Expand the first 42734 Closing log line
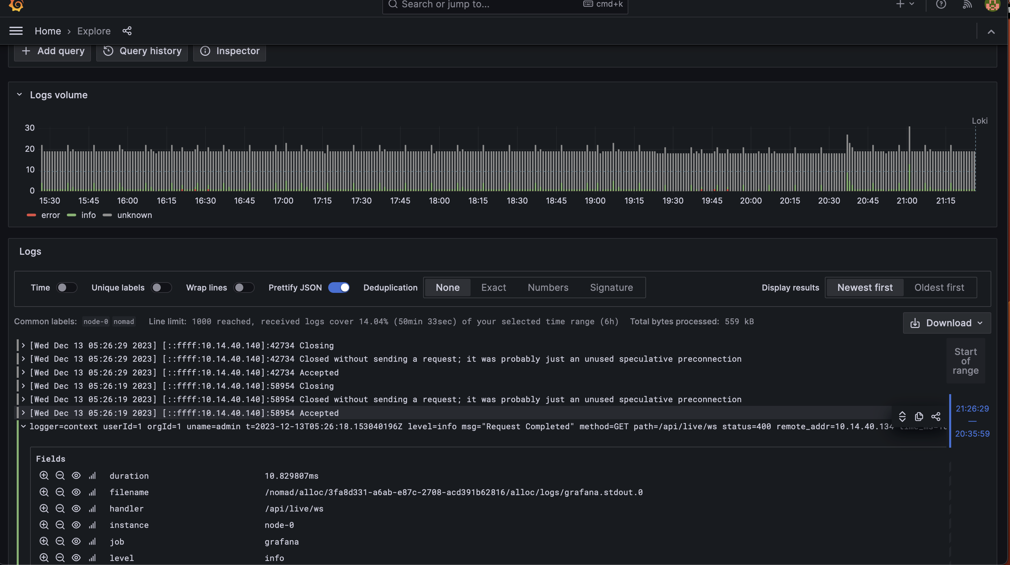This screenshot has height=565, width=1010. click(x=23, y=345)
